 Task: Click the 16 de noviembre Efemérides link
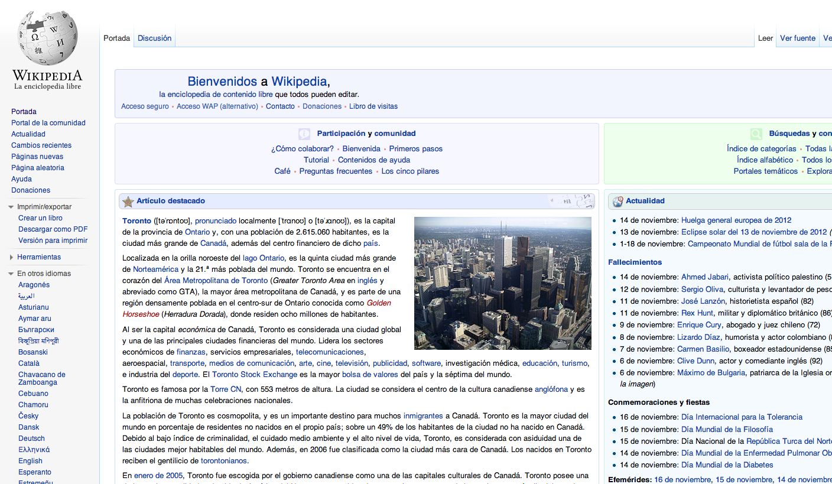pyautogui.click(x=682, y=480)
